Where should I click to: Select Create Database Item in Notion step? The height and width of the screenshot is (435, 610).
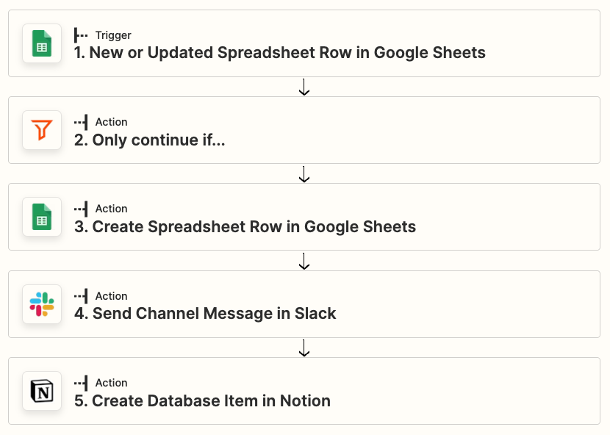coord(202,400)
